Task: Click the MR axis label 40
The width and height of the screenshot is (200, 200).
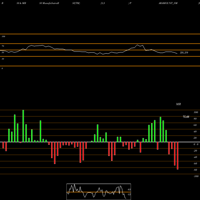Action: coord(195,132)
